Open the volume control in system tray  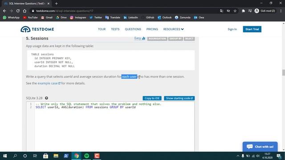[258, 156]
